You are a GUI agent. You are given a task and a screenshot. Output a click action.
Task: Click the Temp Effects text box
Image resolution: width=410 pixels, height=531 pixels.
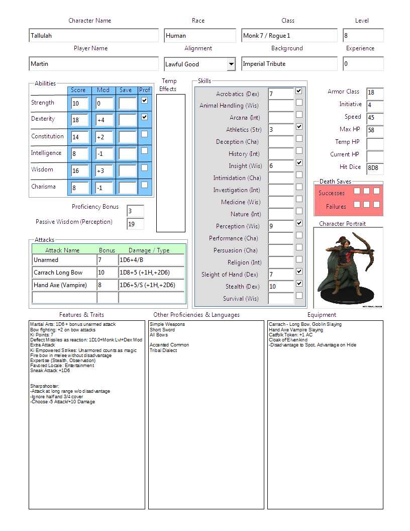click(x=171, y=163)
